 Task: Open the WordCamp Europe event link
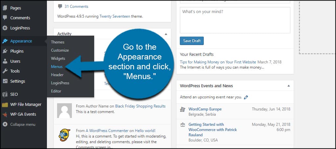pos(205,109)
